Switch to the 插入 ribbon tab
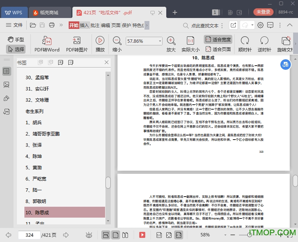This screenshot has height=242, width=298. click(x=84, y=25)
